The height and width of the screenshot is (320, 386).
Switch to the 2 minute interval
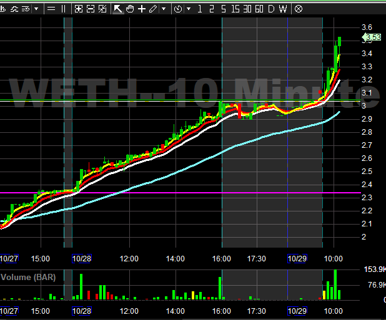[212, 9]
